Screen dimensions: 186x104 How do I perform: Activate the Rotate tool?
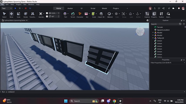(x=26, y=15)
